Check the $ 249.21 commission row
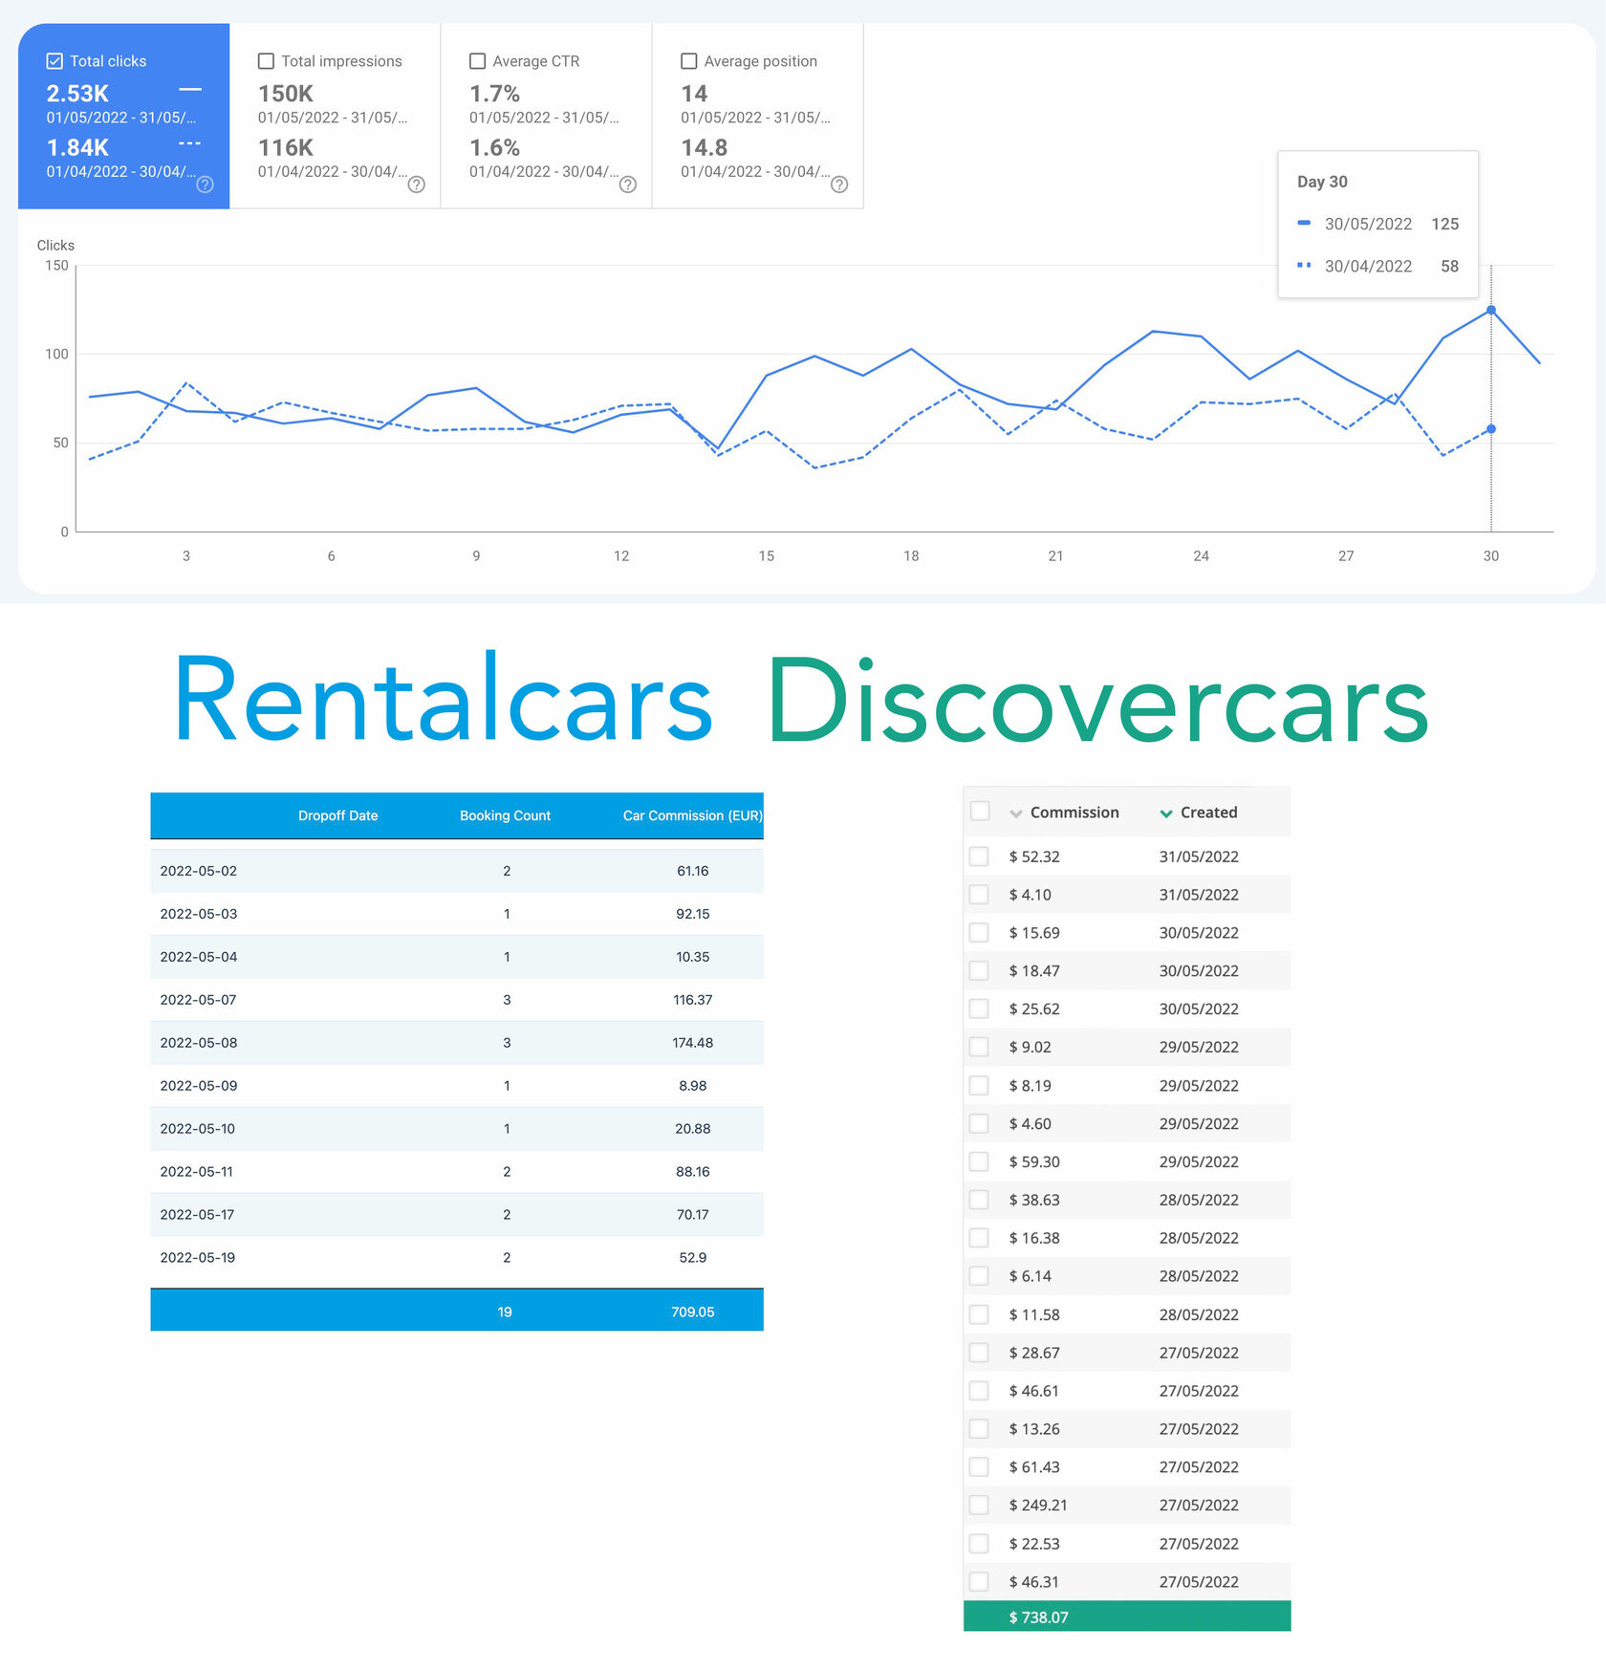The image size is (1606, 1670). pos(979,1505)
